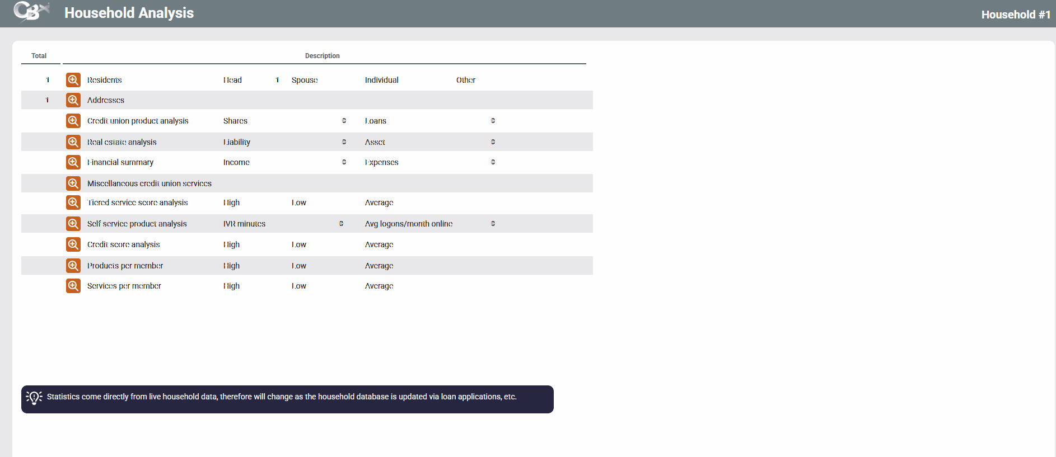Screen dimensions: 1056x457
Task: Open the Financial summary magnifier icon
Action: (x=73, y=162)
